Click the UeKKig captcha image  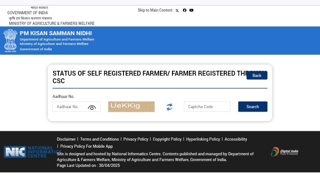coord(131,106)
